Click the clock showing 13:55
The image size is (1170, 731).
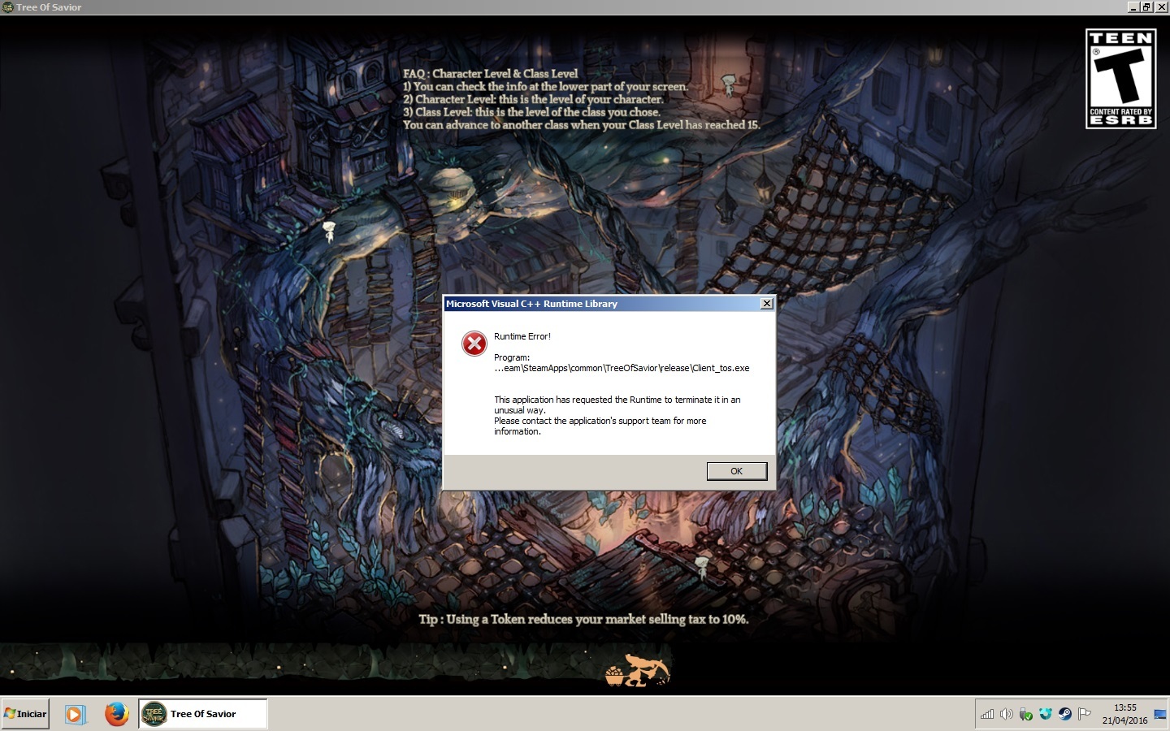[1124, 714]
